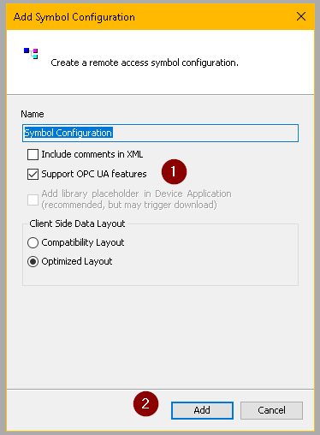Viewport: 320px width, 435px height.
Task: Cancel the Add Symbol Configuration dialog
Action: pos(271,410)
